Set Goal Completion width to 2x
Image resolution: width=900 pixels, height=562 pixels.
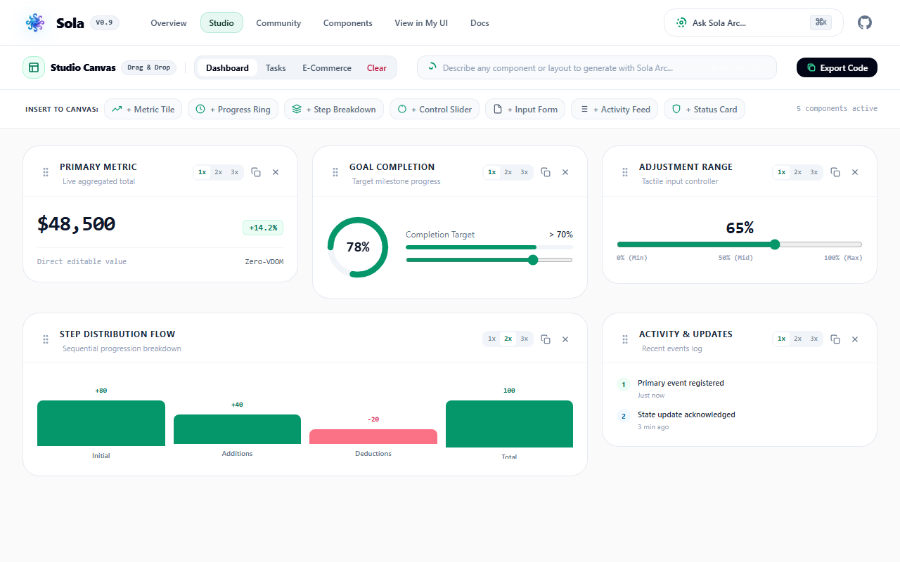[x=508, y=172]
